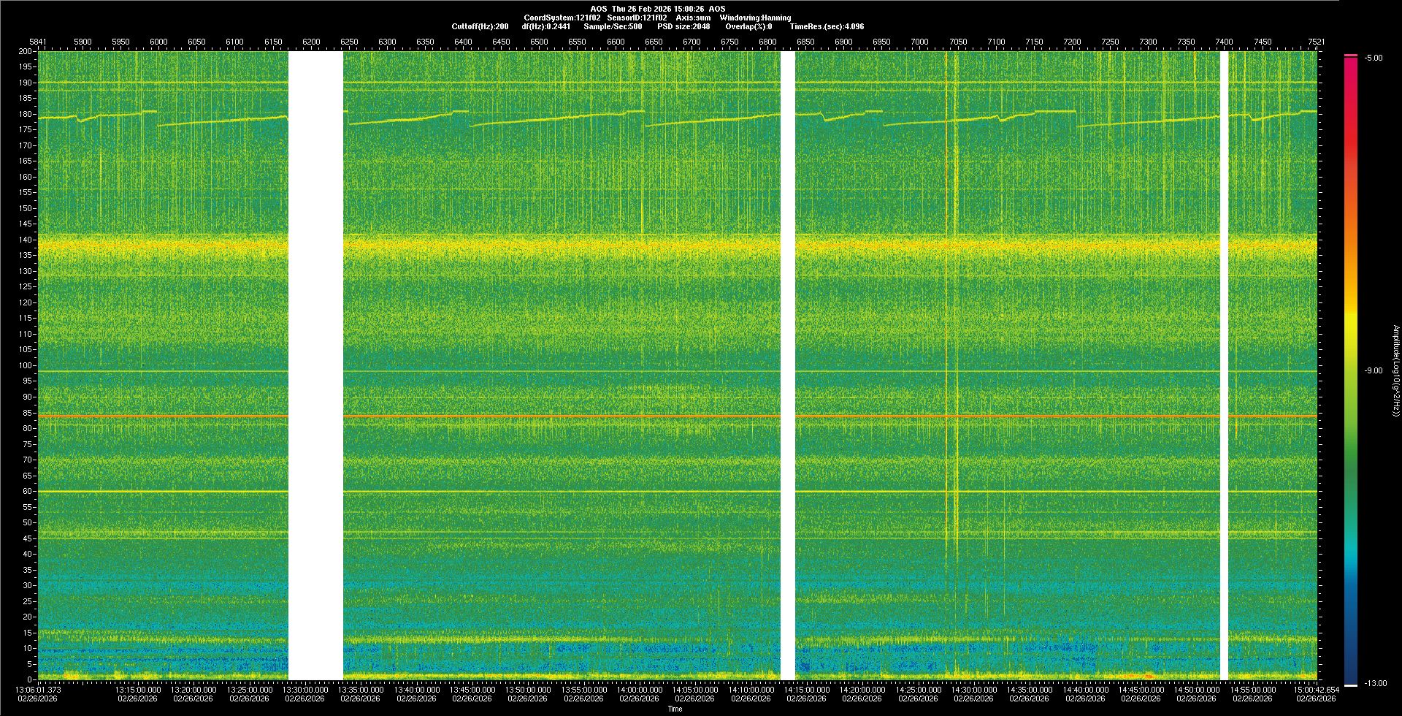
Task: Click the 15:00:42.654 end time label
Action: 1316,689
